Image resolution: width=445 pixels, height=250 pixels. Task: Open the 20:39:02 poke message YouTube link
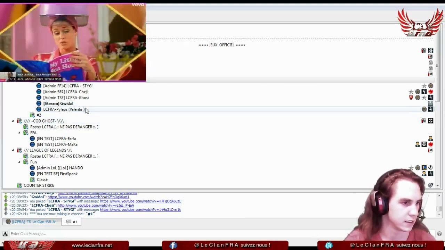141,201
